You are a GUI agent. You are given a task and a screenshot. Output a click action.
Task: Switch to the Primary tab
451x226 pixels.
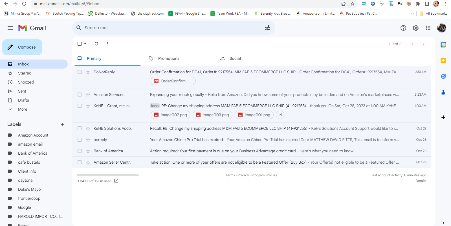click(x=107, y=58)
